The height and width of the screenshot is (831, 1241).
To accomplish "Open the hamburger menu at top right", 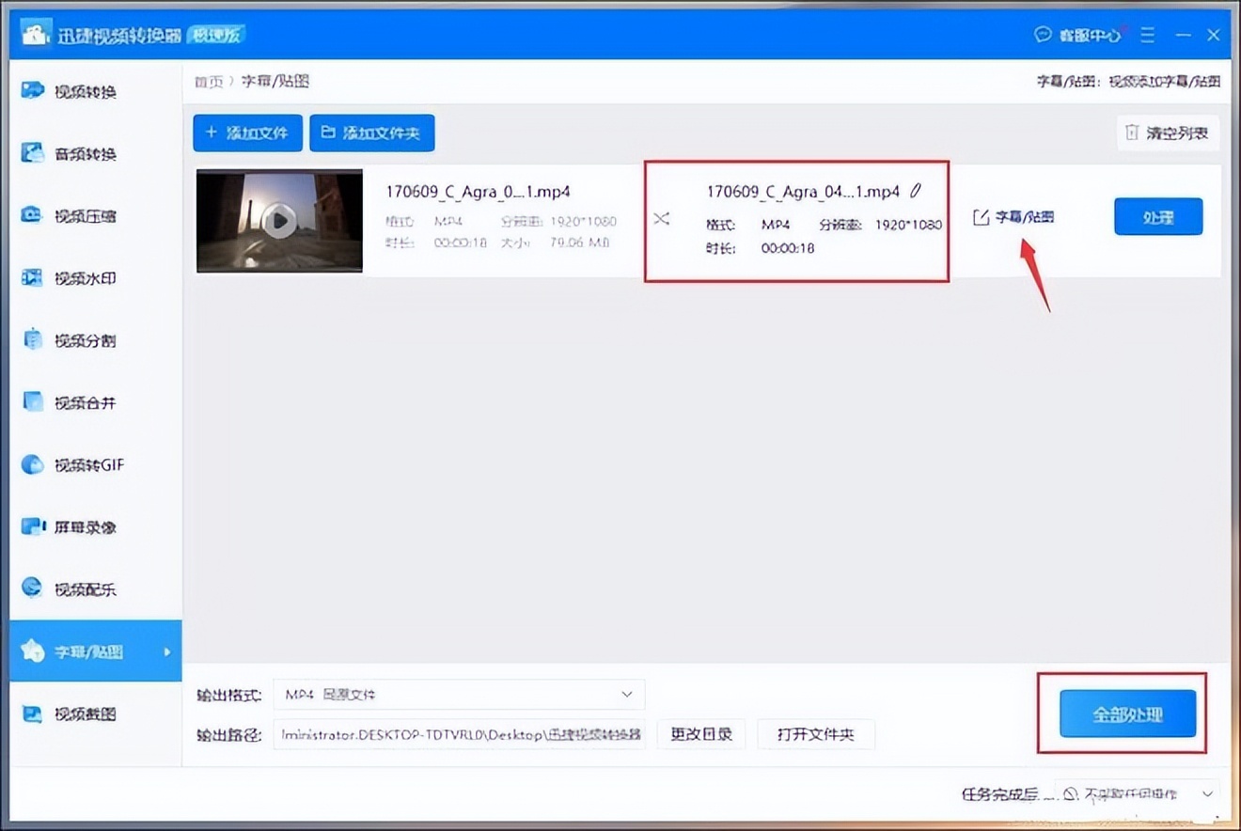I will pyautogui.click(x=1147, y=35).
